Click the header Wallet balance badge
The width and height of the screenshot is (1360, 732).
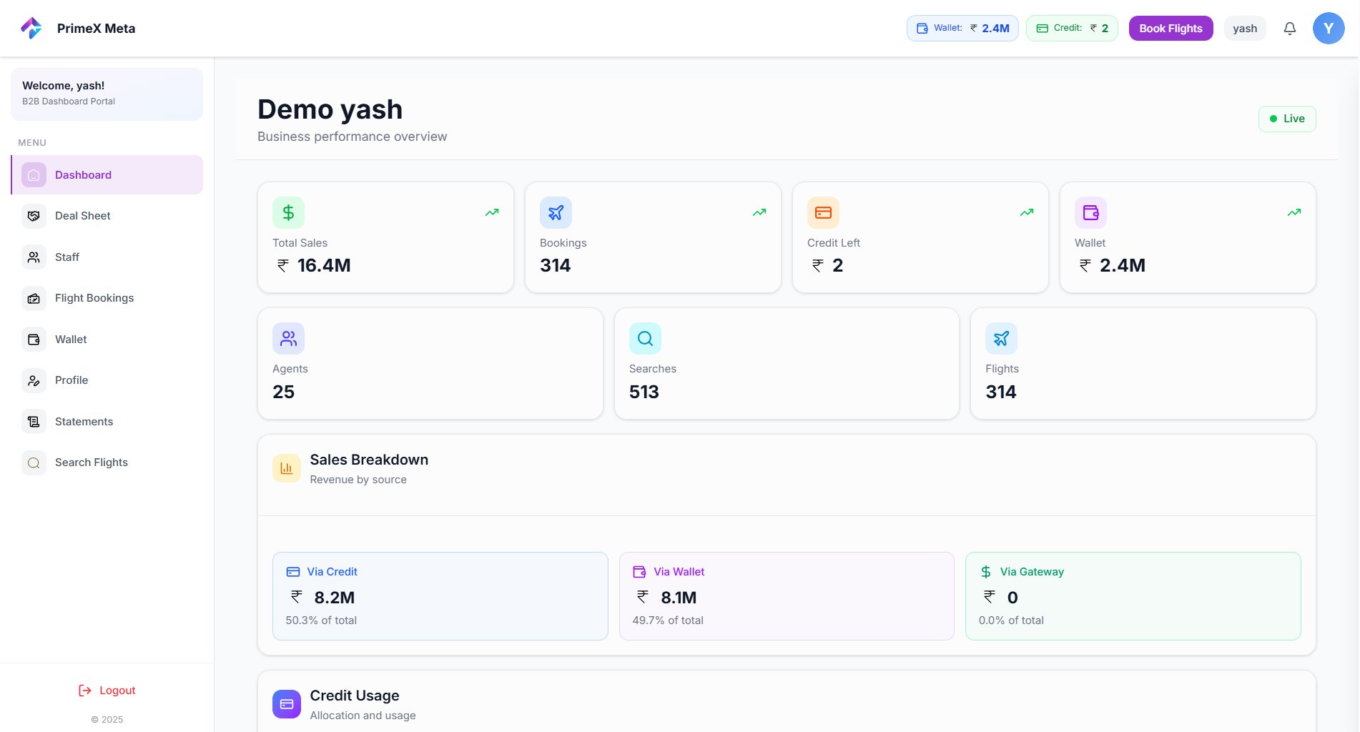[962, 29]
